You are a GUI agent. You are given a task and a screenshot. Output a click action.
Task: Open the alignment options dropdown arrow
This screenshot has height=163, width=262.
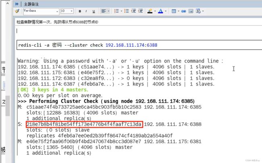(x=108, y=11)
